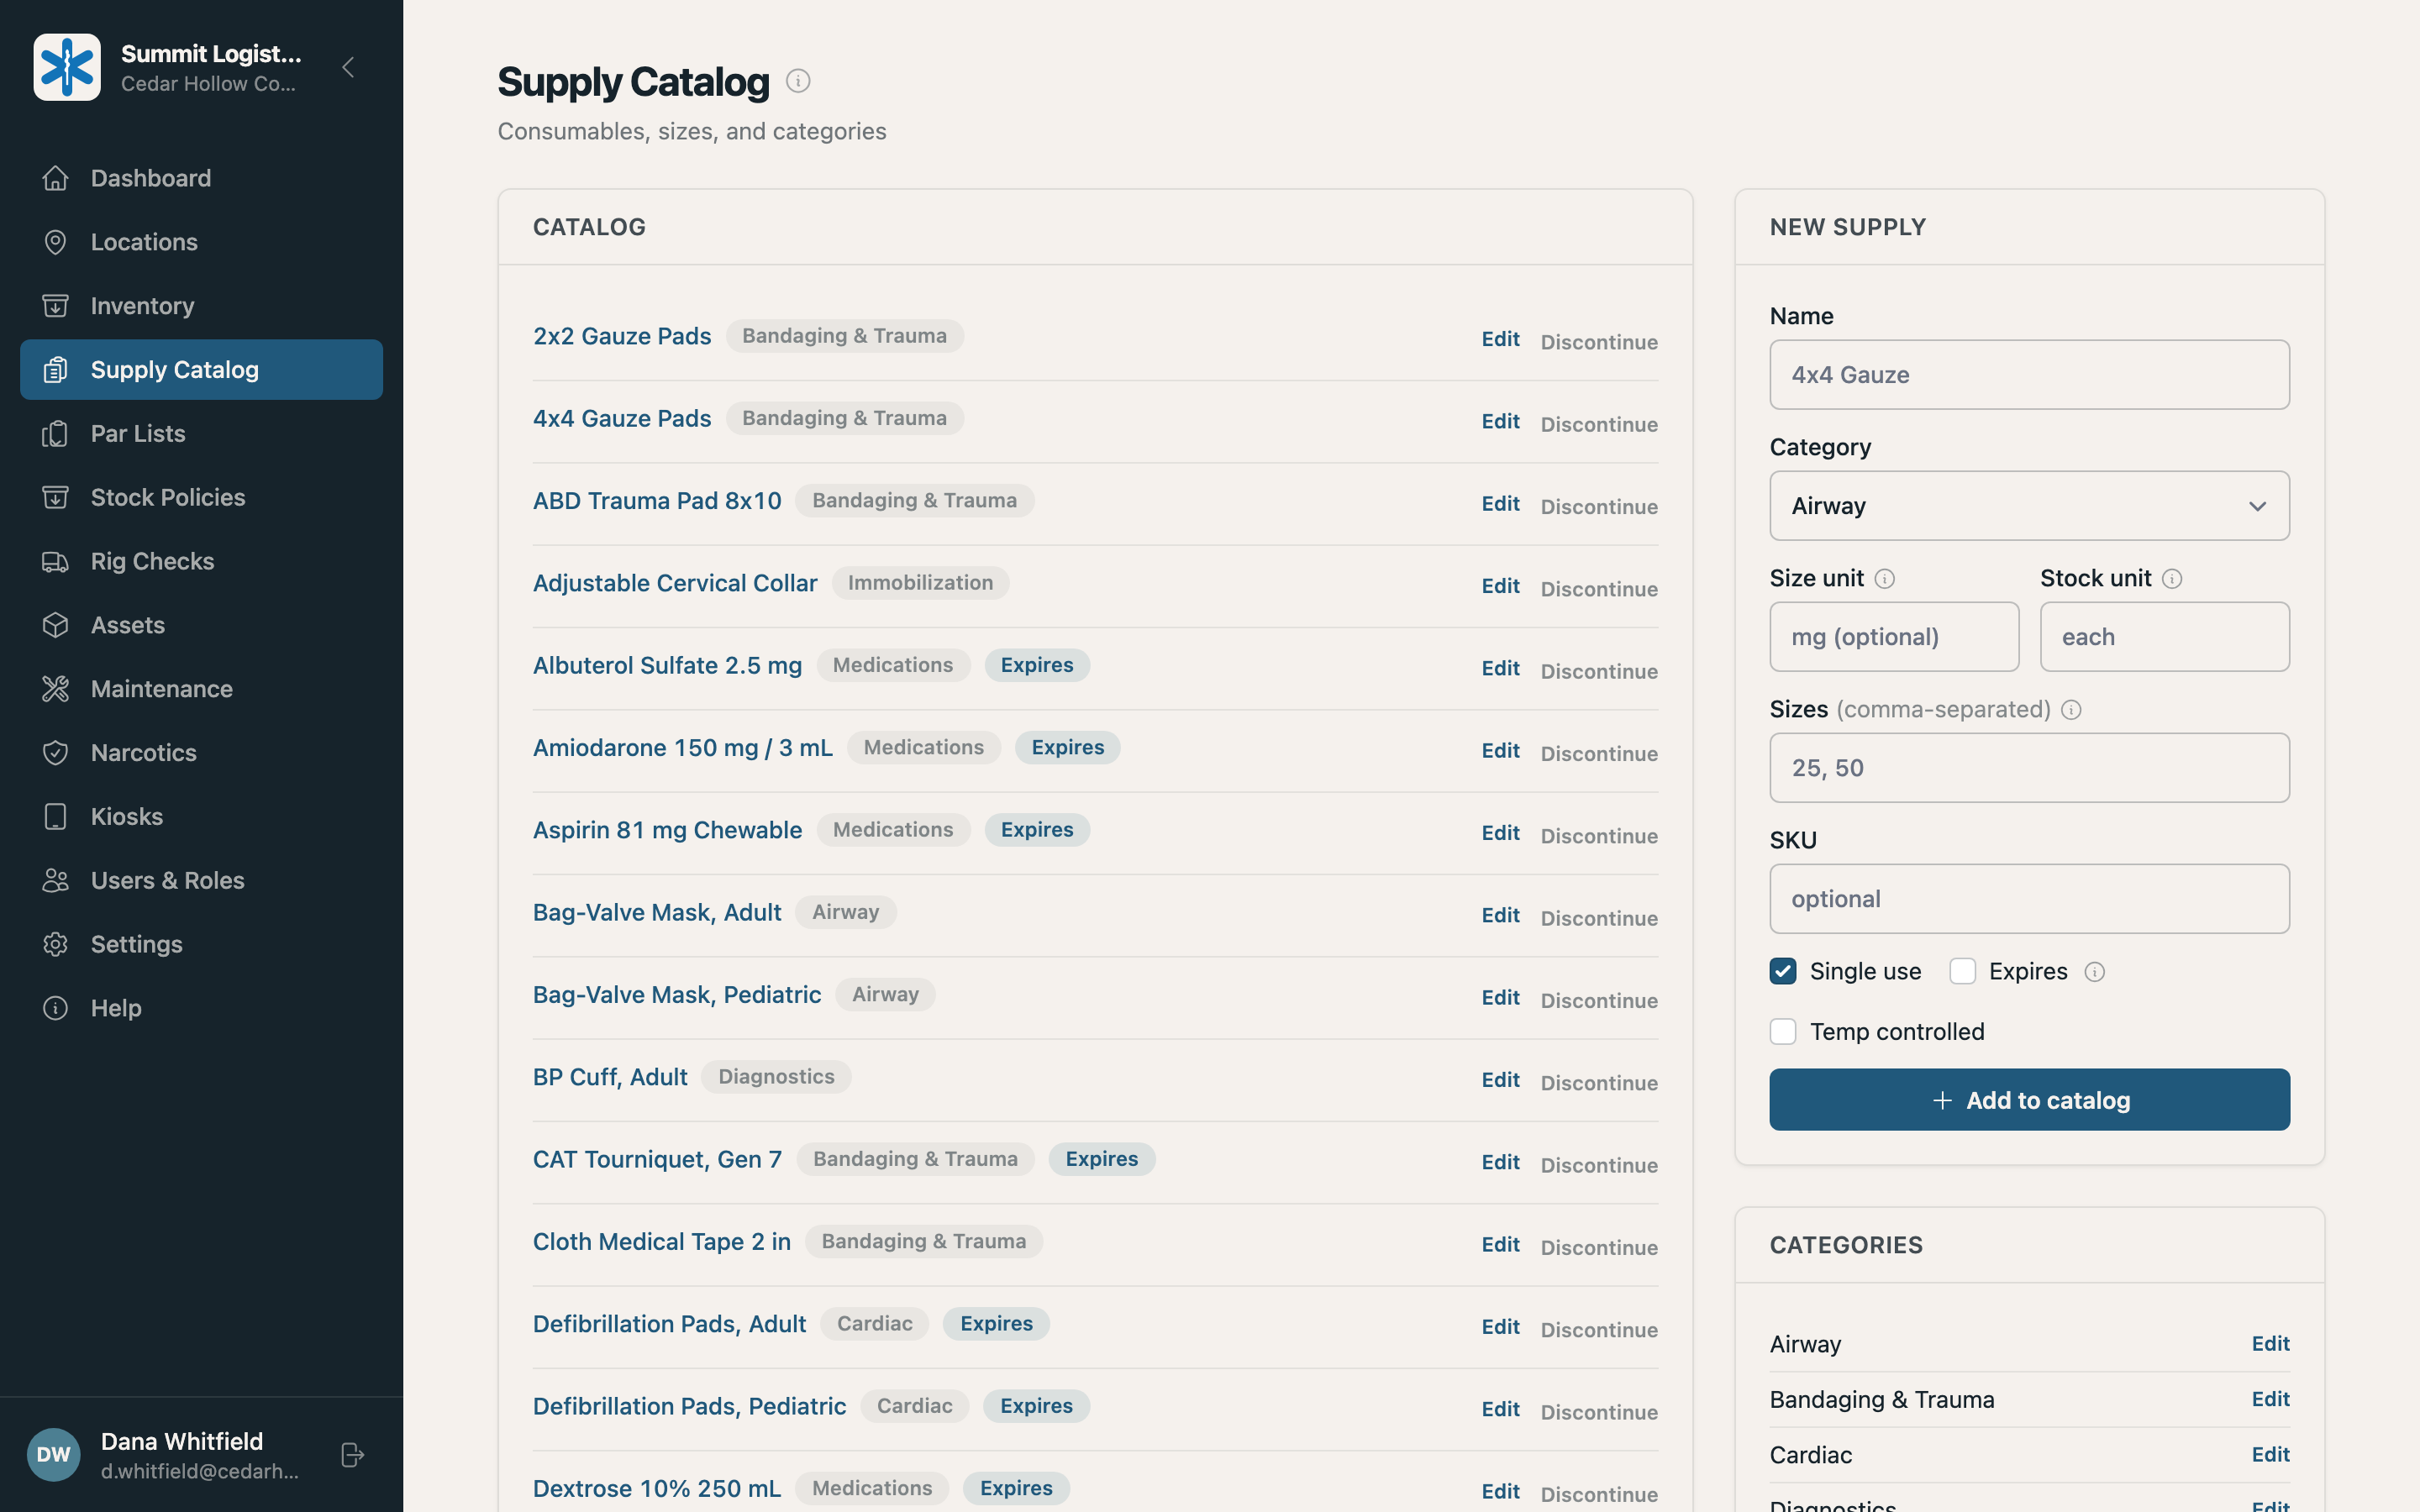Discontinue the 4x4 Gauze Pads item

click(1599, 424)
